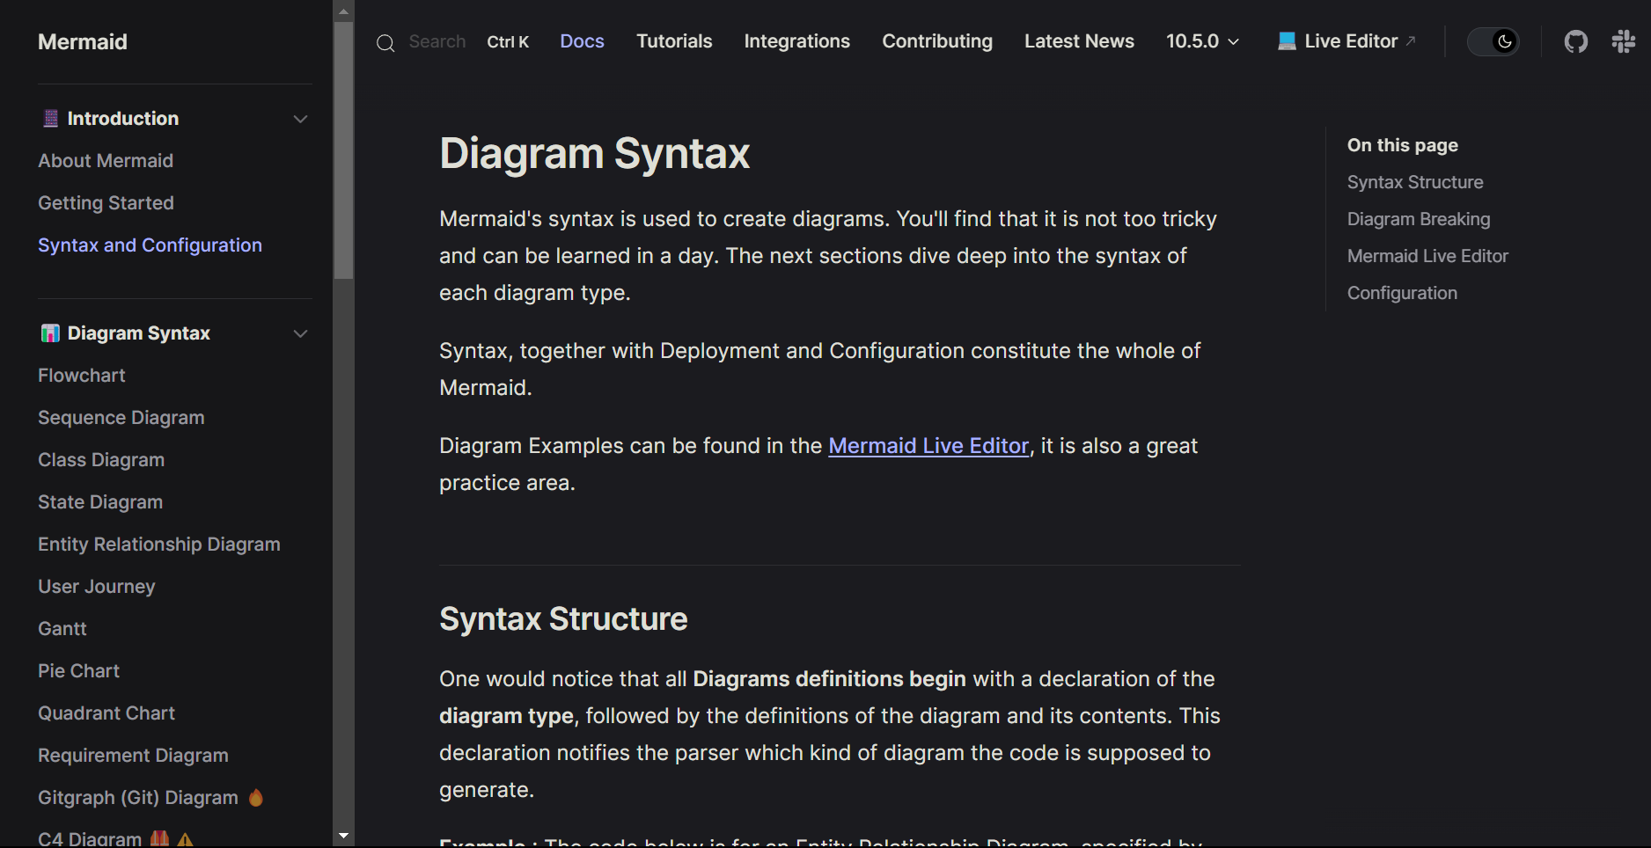Click the Introduction section icon
Image resolution: width=1651 pixels, height=848 pixels.
coord(51,118)
